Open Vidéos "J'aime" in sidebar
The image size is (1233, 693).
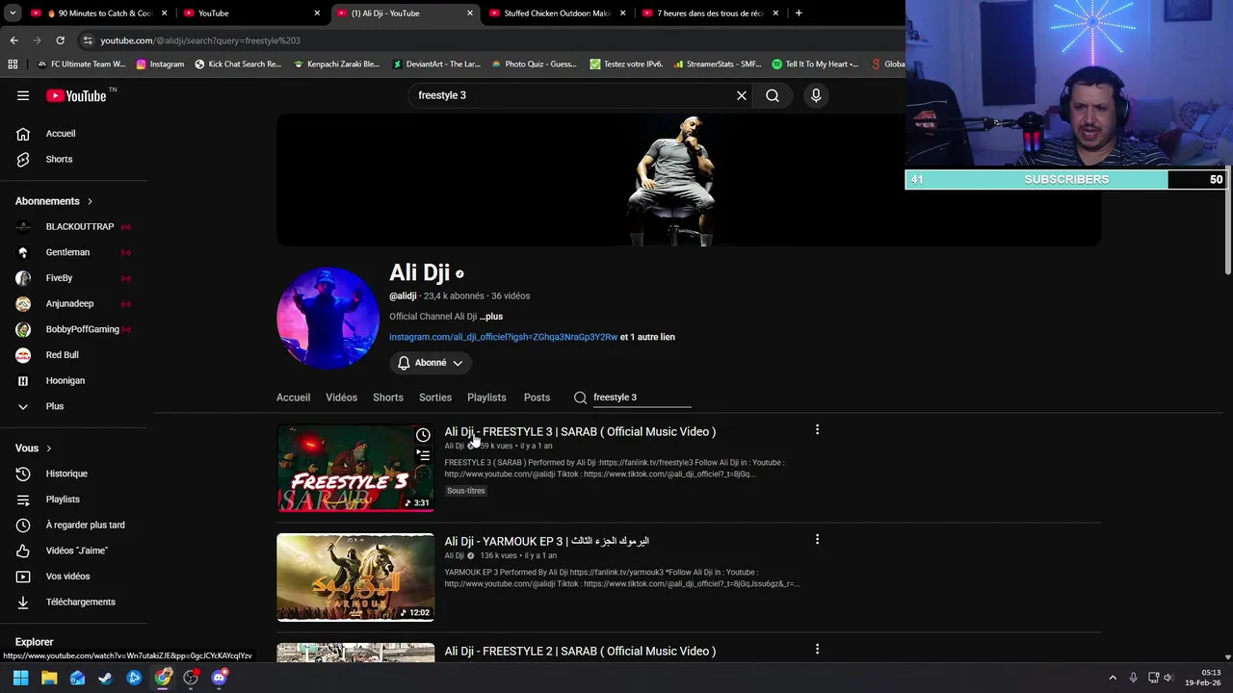[x=75, y=551]
